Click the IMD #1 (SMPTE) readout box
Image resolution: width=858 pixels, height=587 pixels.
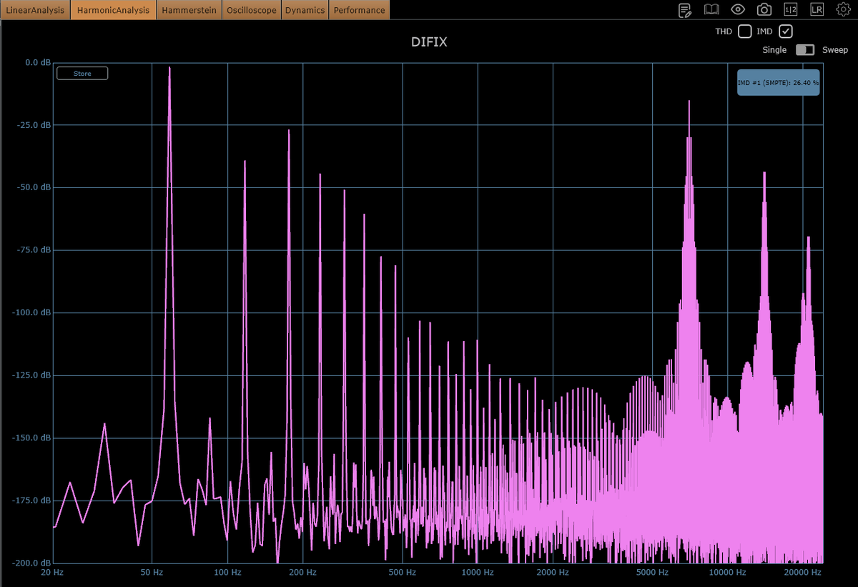[778, 83]
